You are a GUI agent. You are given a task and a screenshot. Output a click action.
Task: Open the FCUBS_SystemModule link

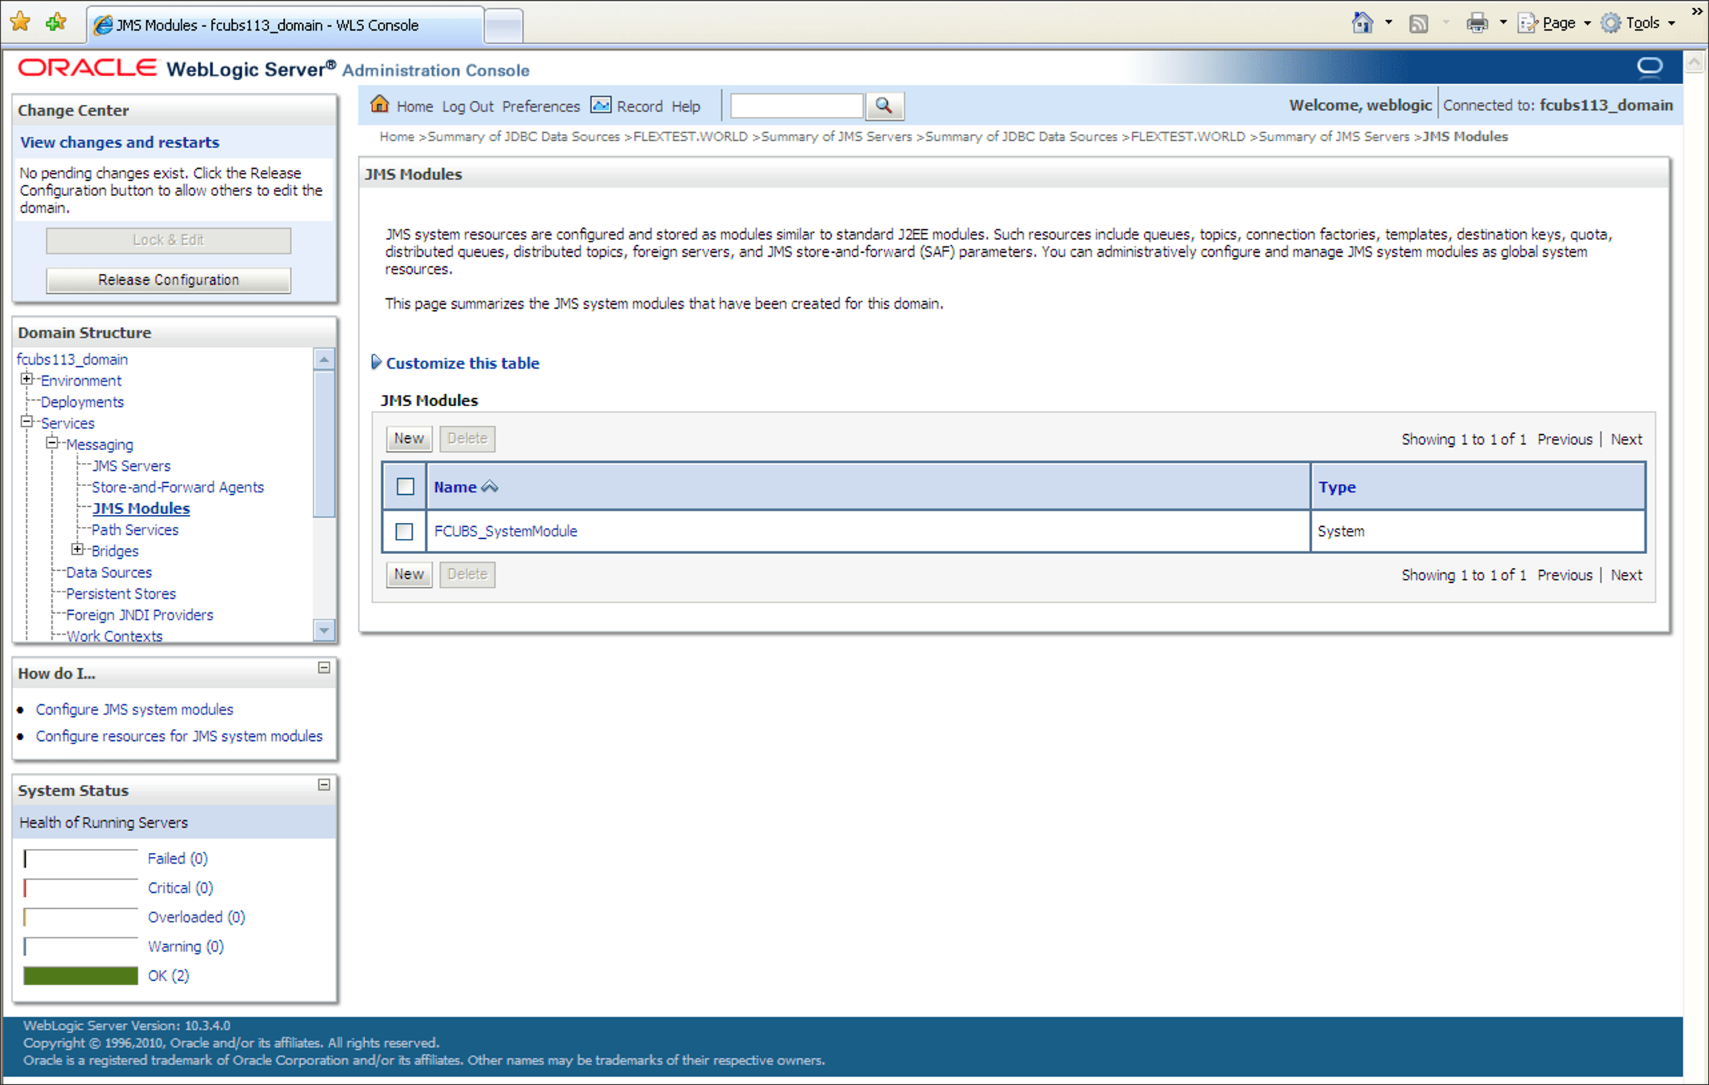[506, 531]
